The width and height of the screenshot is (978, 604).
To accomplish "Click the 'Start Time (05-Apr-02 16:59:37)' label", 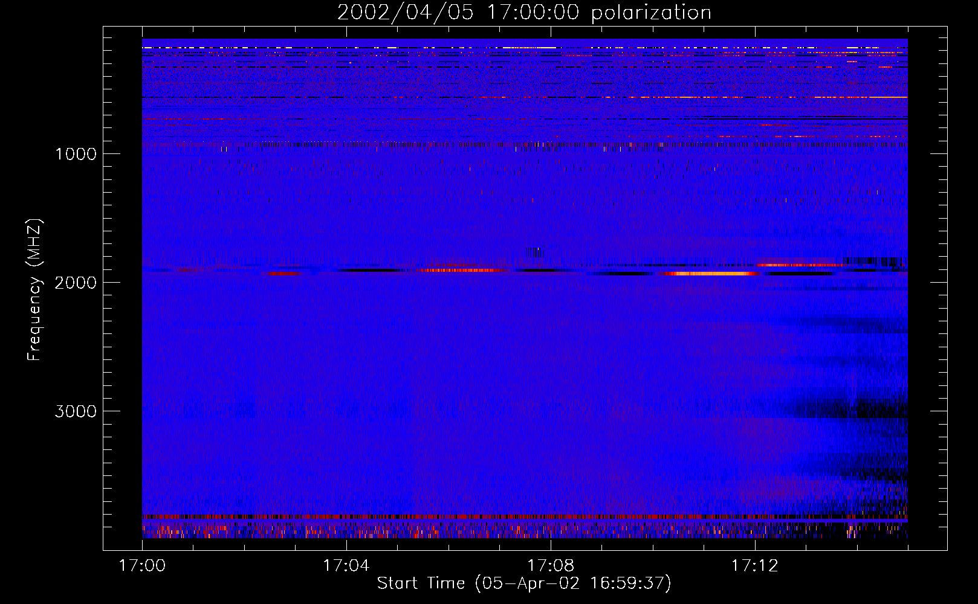I will click(524, 583).
